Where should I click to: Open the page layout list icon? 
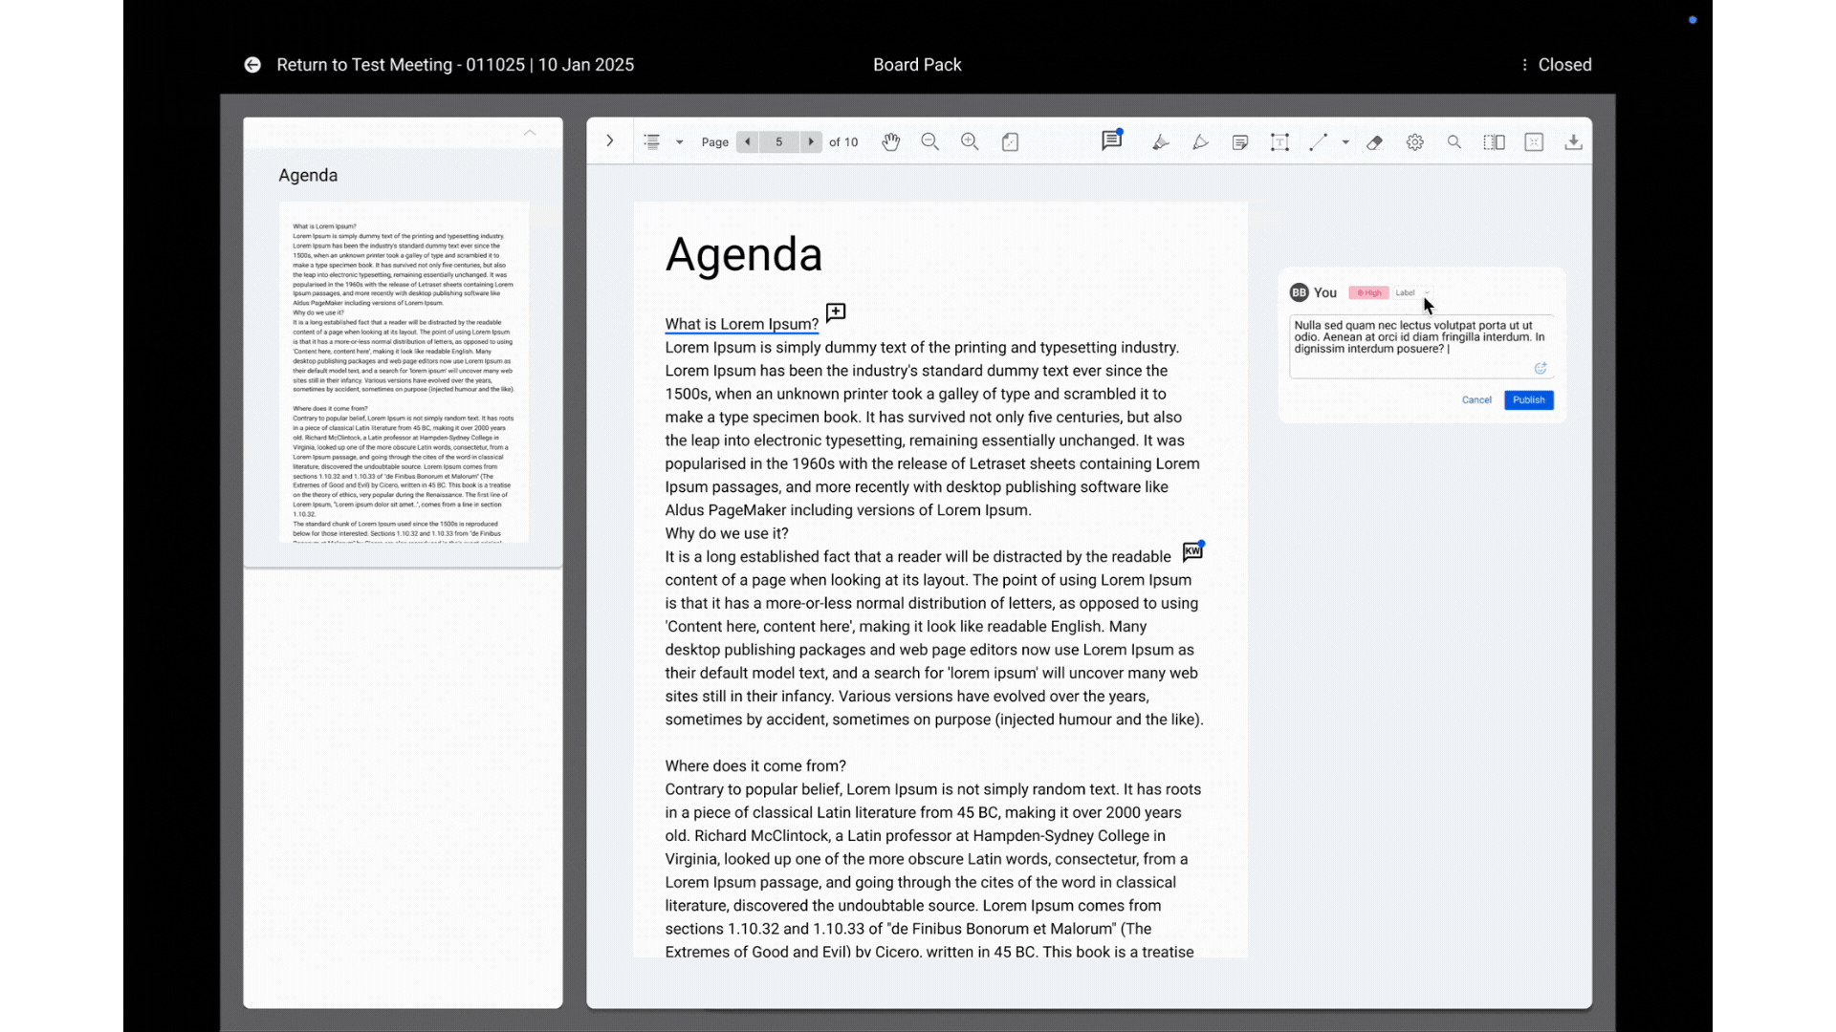pos(652,141)
